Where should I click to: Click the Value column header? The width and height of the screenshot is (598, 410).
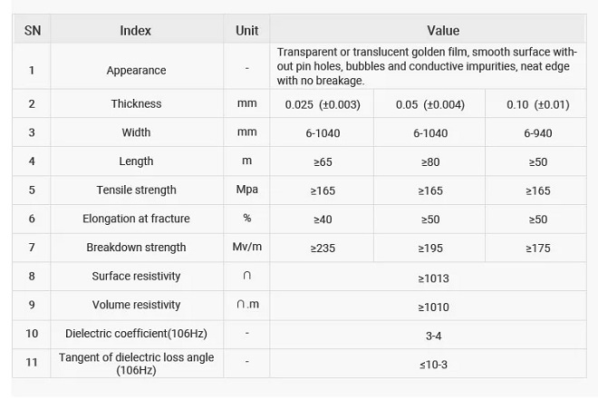pos(443,31)
